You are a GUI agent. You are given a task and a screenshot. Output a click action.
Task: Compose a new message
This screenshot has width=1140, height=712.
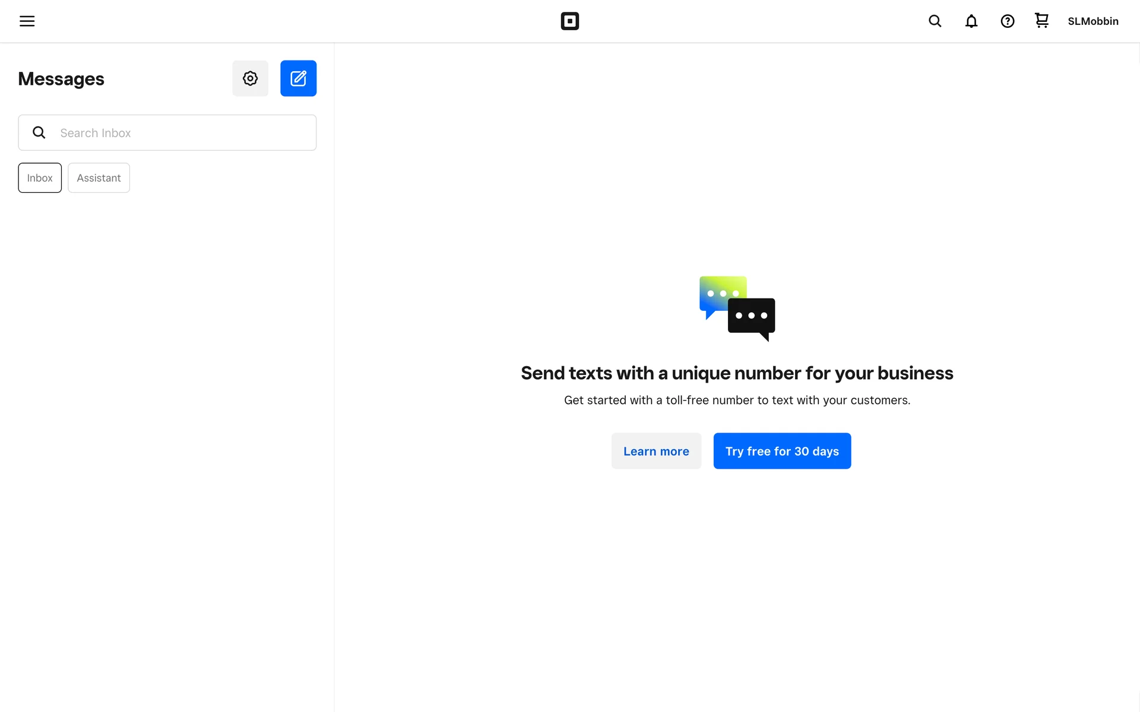click(x=298, y=78)
